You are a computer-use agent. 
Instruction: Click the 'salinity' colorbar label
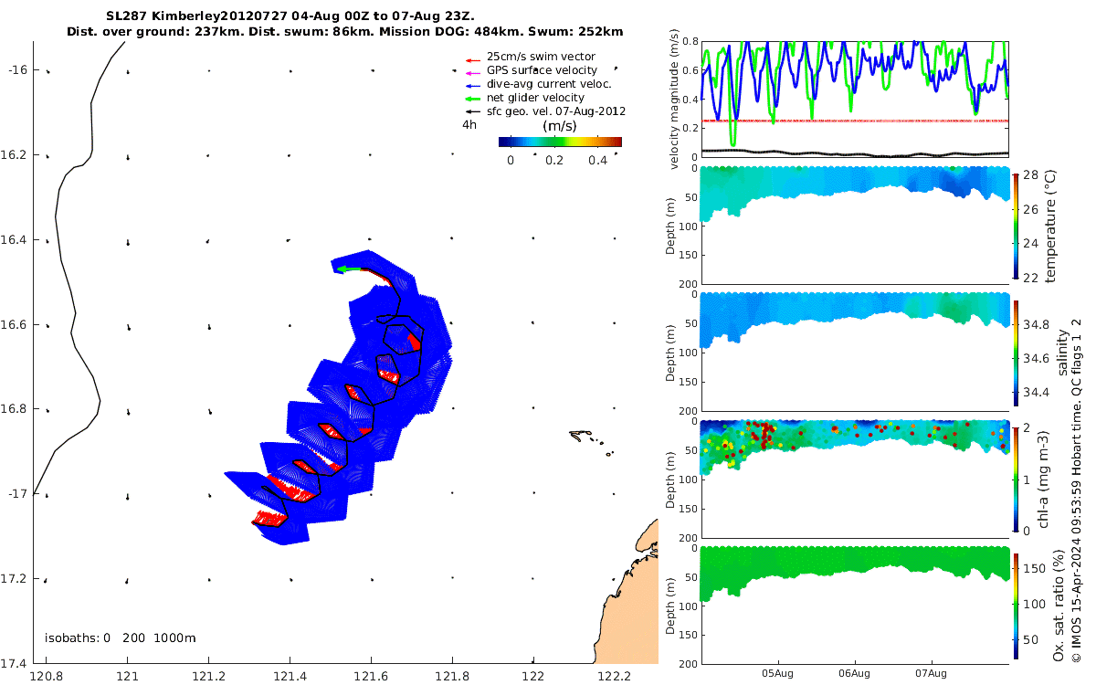1062,352
